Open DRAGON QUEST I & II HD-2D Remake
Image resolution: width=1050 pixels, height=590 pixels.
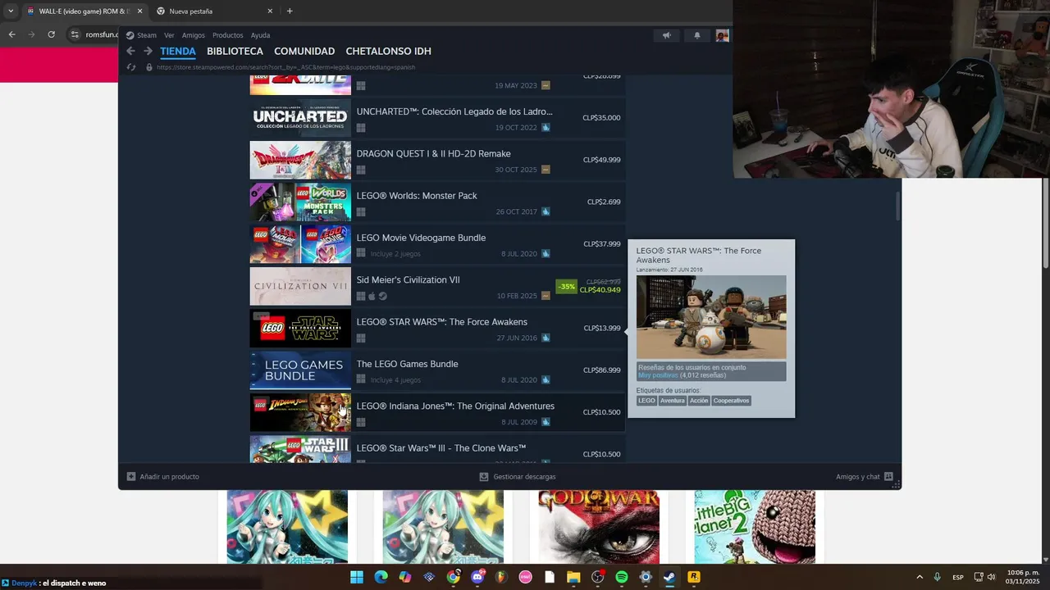tap(437, 160)
